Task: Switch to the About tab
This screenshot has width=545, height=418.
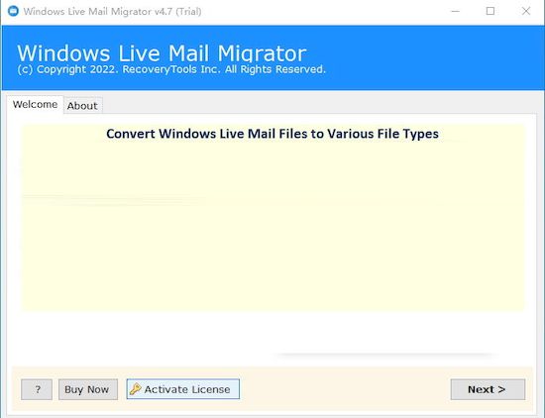Action: [82, 105]
